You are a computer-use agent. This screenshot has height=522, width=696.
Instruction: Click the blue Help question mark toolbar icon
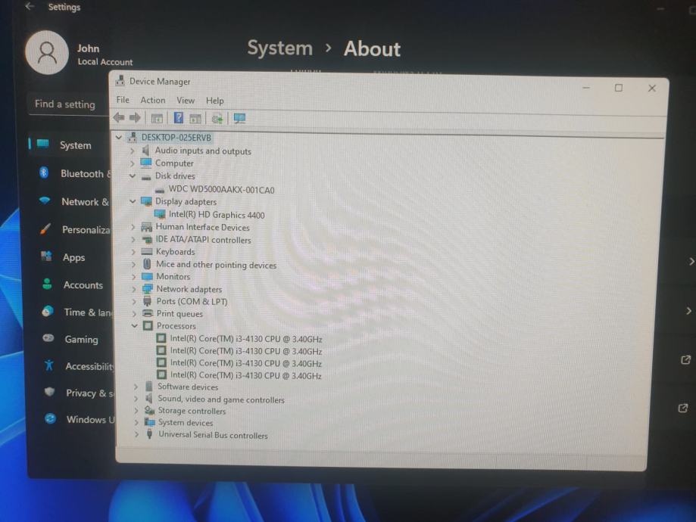[179, 118]
